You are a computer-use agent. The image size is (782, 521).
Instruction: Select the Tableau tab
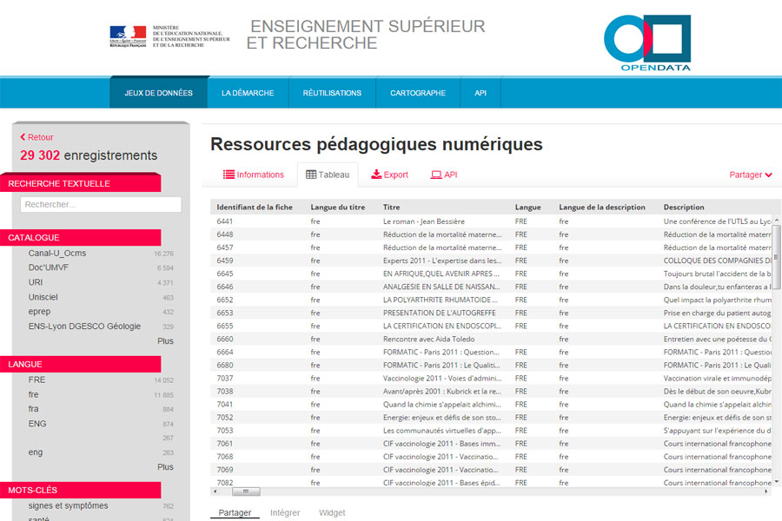click(x=328, y=175)
